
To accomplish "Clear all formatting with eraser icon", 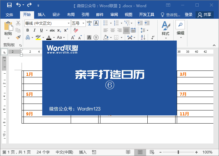I will [x=76, y=30].
